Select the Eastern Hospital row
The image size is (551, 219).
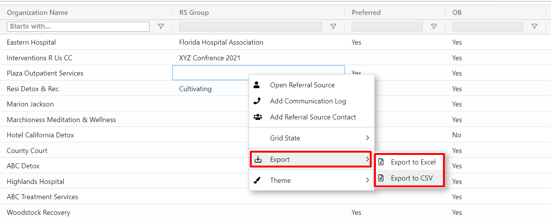pos(31,42)
